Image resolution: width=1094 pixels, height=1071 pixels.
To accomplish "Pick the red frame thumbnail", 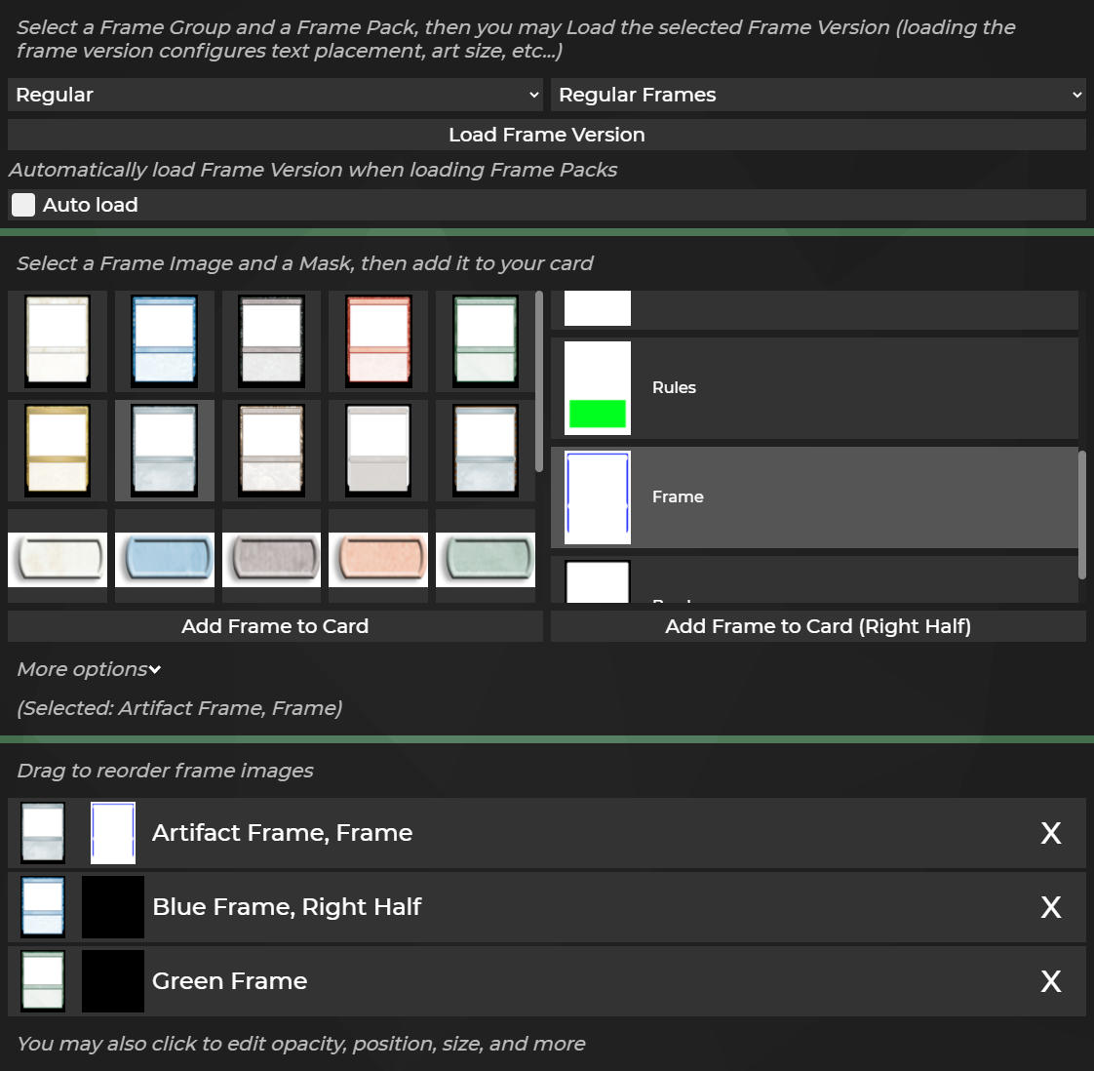I will [x=378, y=341].
